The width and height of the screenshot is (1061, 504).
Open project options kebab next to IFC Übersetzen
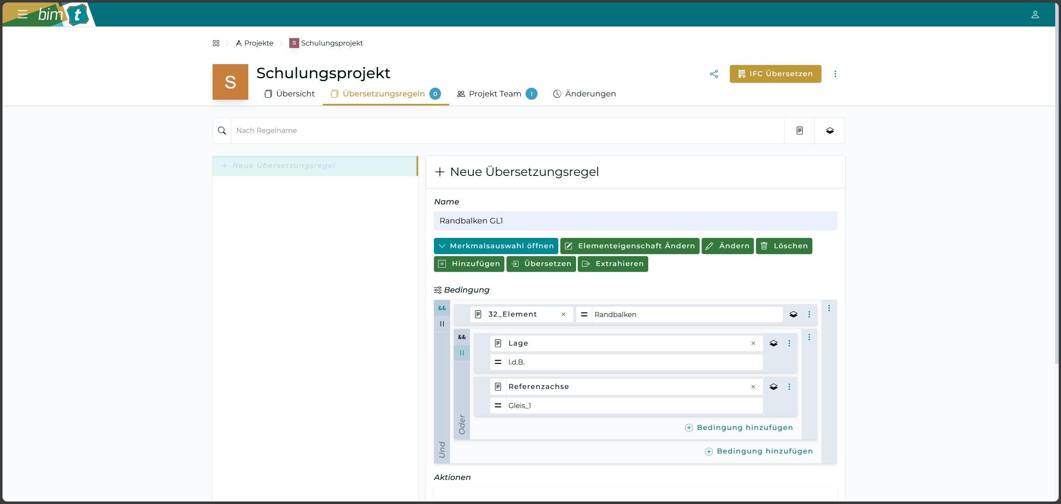[x=835, y=74]
